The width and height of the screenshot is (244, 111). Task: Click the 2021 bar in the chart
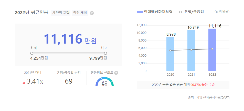(x=191, y=51)
